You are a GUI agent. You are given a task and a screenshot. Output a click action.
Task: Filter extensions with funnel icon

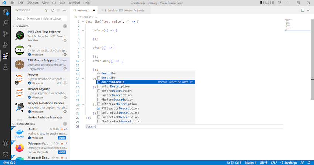pos(47,10)
